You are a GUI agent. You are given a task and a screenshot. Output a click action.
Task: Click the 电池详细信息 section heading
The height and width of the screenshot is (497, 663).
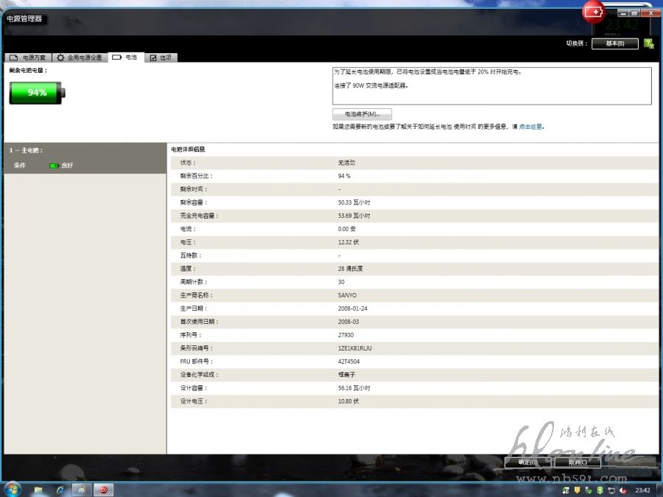188,149
